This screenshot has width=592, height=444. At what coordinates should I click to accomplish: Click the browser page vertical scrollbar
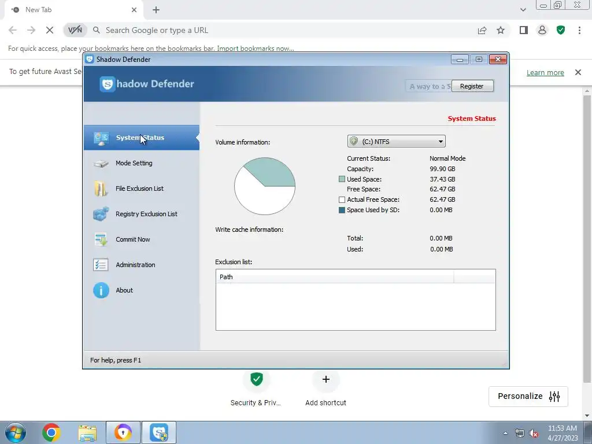[587, 238]
